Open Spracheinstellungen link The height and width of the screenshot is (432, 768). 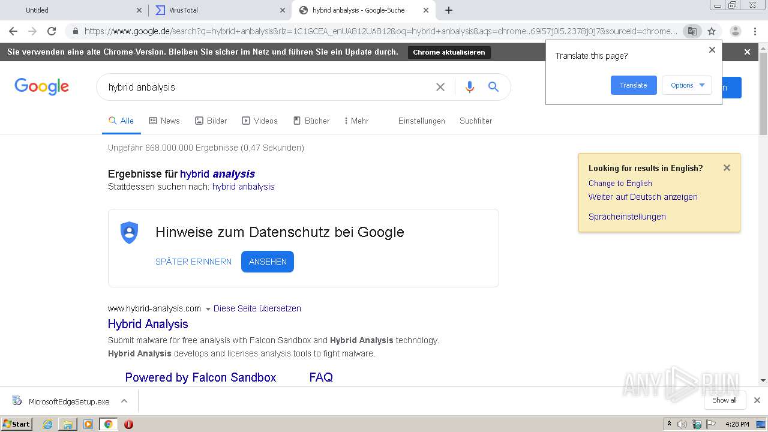[x=627, y=217]
